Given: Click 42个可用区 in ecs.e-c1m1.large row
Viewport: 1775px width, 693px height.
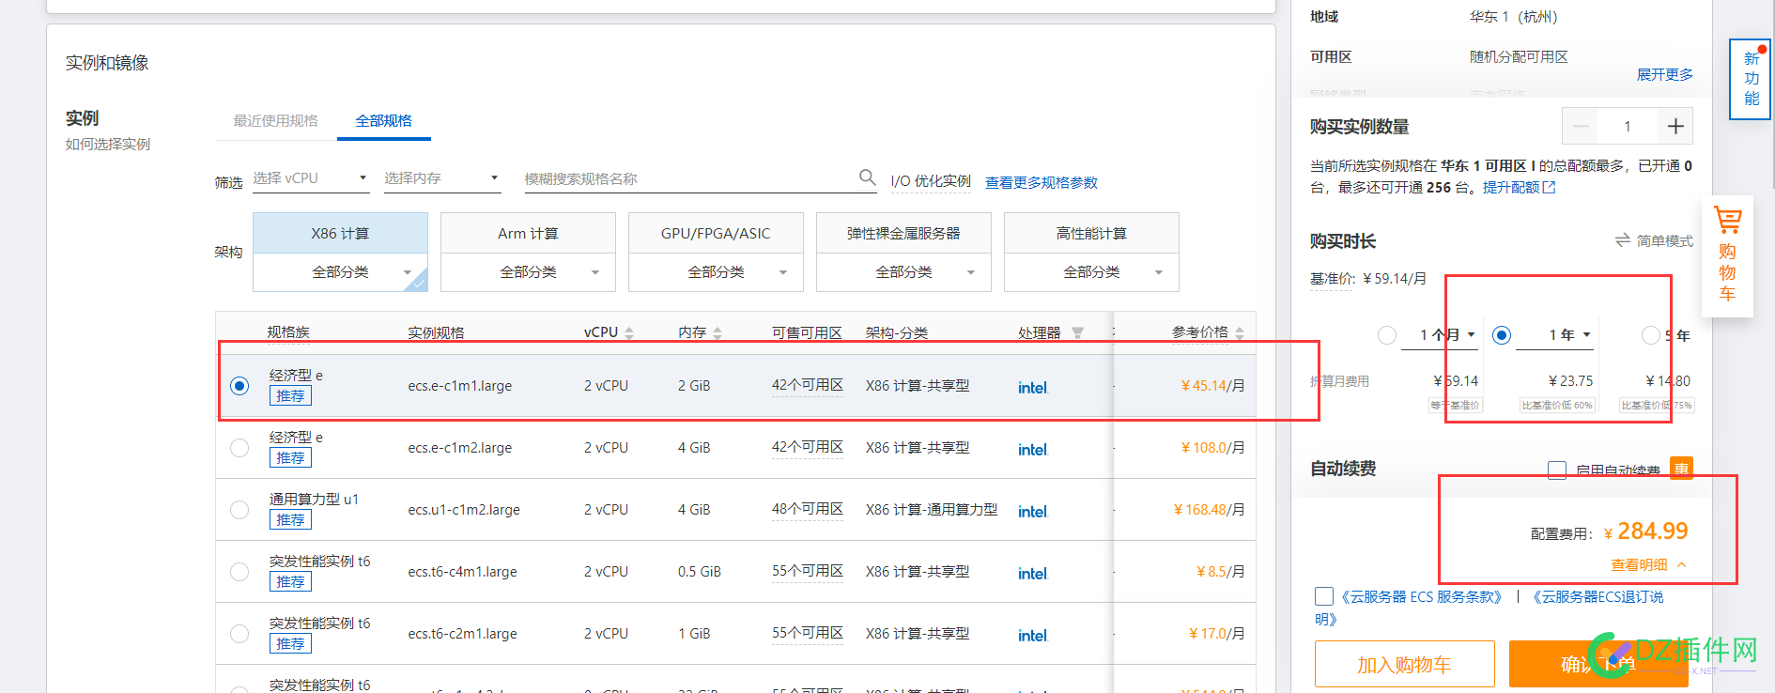Looking at the screenshot, I should pos(808,385).
